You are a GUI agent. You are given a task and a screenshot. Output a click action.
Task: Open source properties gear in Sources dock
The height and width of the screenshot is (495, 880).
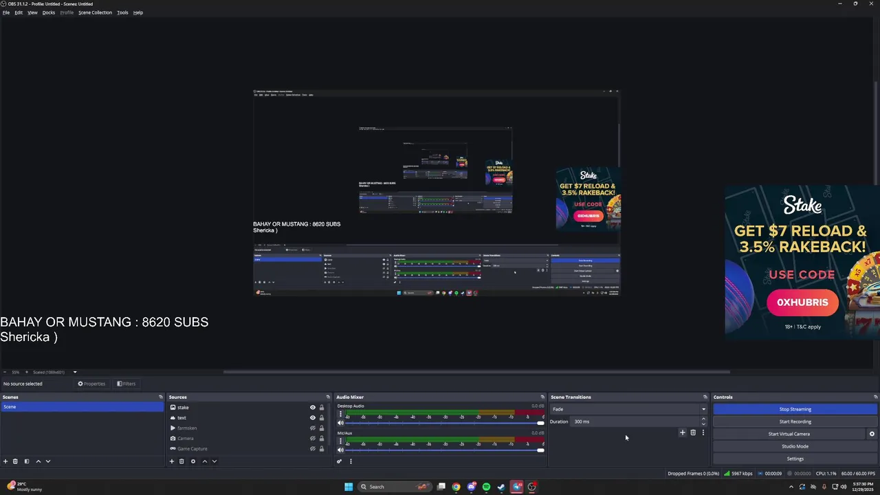[193, 461]
